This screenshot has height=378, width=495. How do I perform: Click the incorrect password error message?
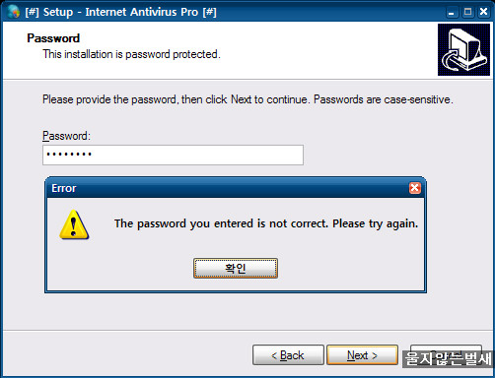pos(266,223)
